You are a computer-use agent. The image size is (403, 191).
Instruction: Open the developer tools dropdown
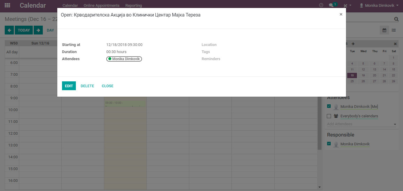point(347,5)
